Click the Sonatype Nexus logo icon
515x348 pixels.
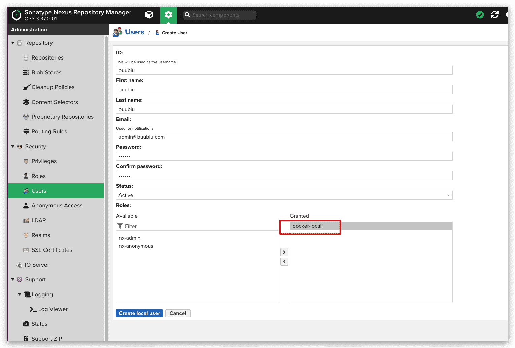pos(16,15)
